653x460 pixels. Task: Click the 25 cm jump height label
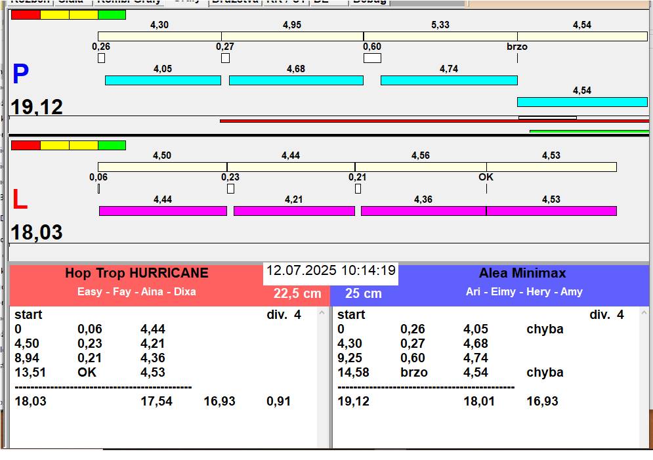click(x=363, y=293)
